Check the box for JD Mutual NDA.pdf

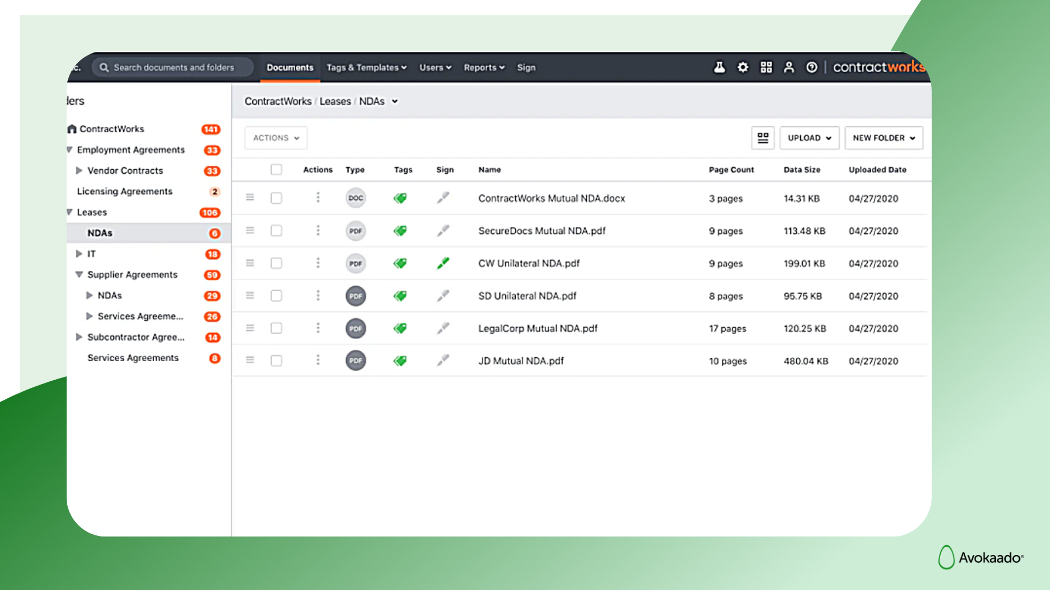click(276, 361)
